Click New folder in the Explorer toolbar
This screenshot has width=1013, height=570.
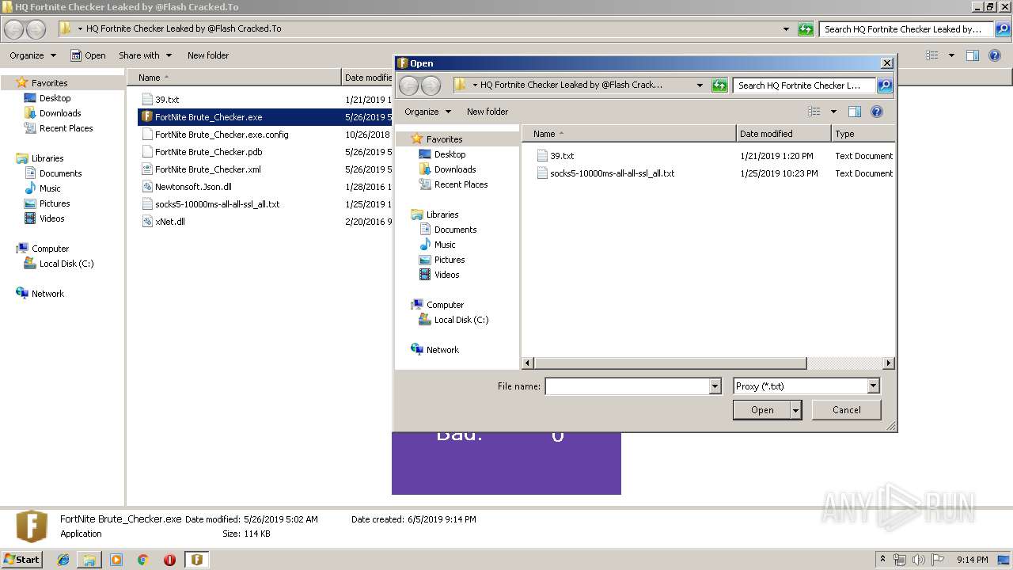208,55
